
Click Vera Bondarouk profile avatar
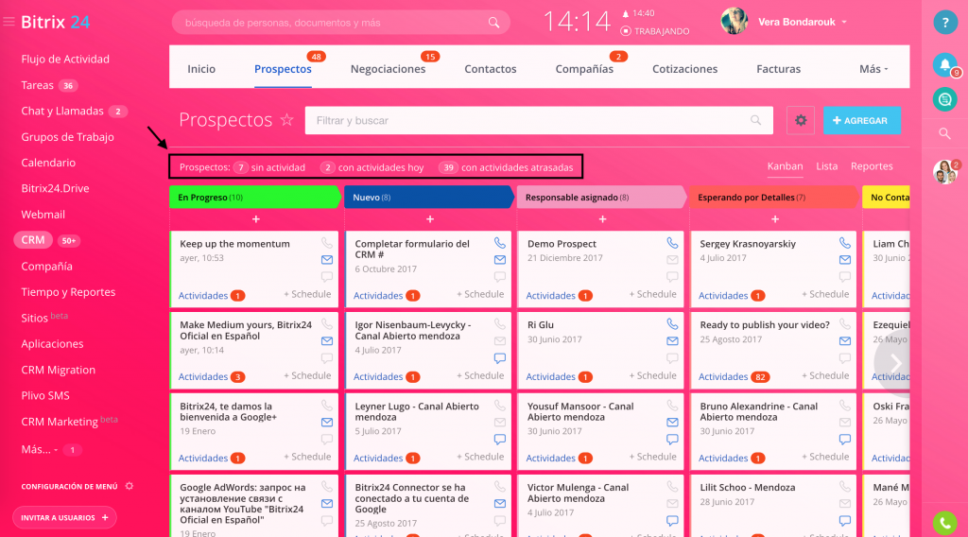[x=734, y=22]
